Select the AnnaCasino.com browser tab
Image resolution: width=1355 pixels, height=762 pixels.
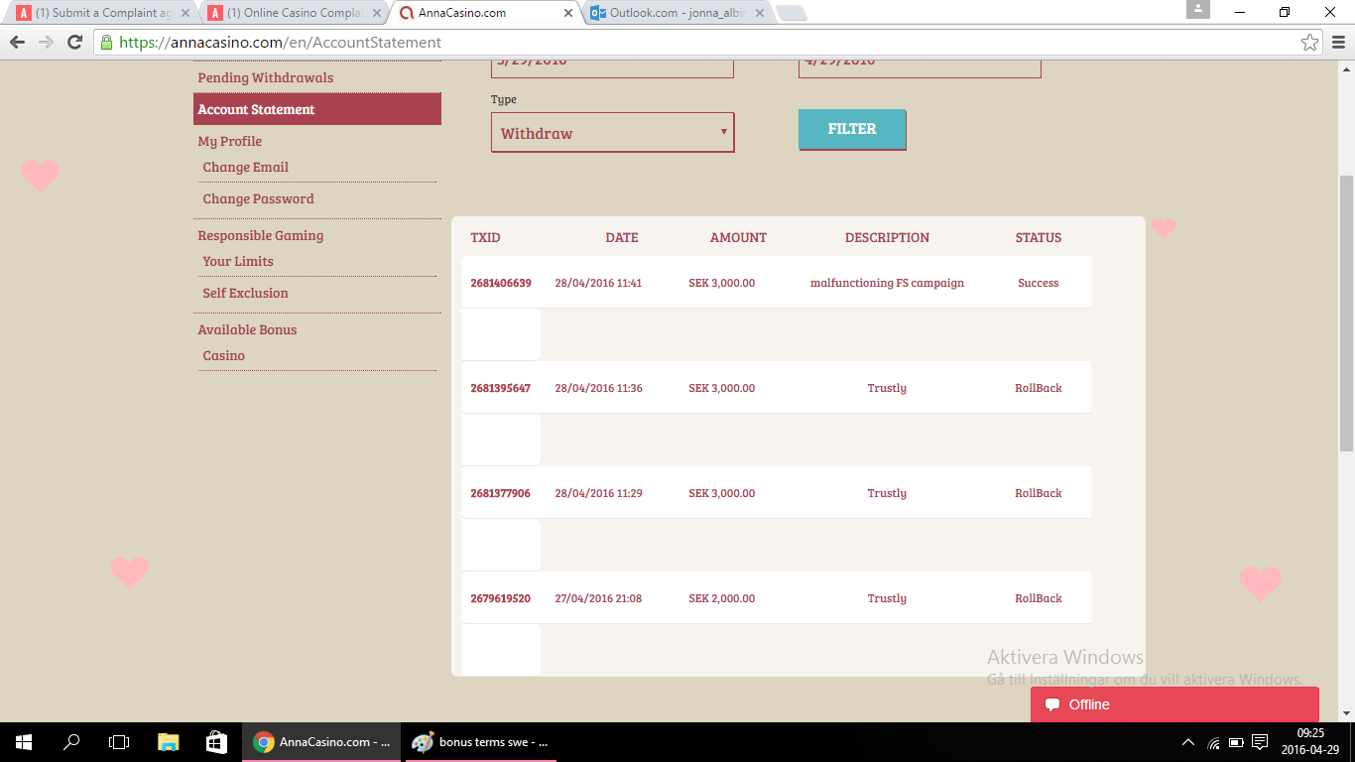(x=484, y=14)
